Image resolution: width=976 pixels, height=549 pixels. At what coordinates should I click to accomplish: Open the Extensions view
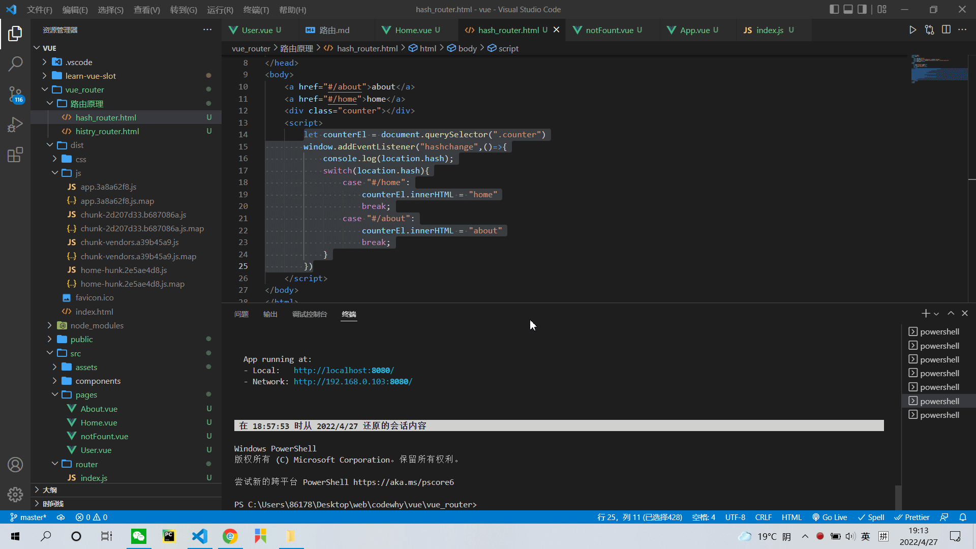click(x=15, y=155)
